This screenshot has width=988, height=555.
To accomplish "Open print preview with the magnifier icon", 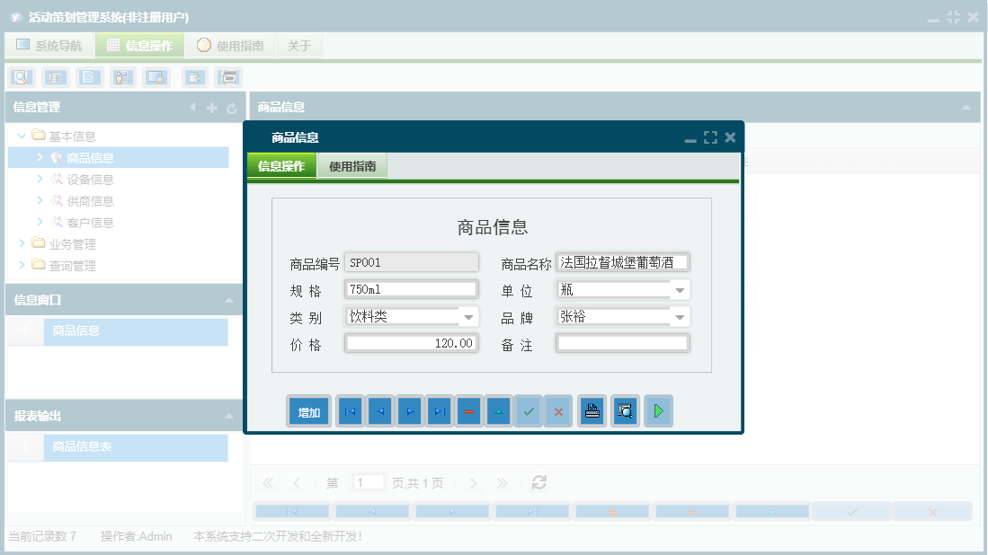I will 625,410.
